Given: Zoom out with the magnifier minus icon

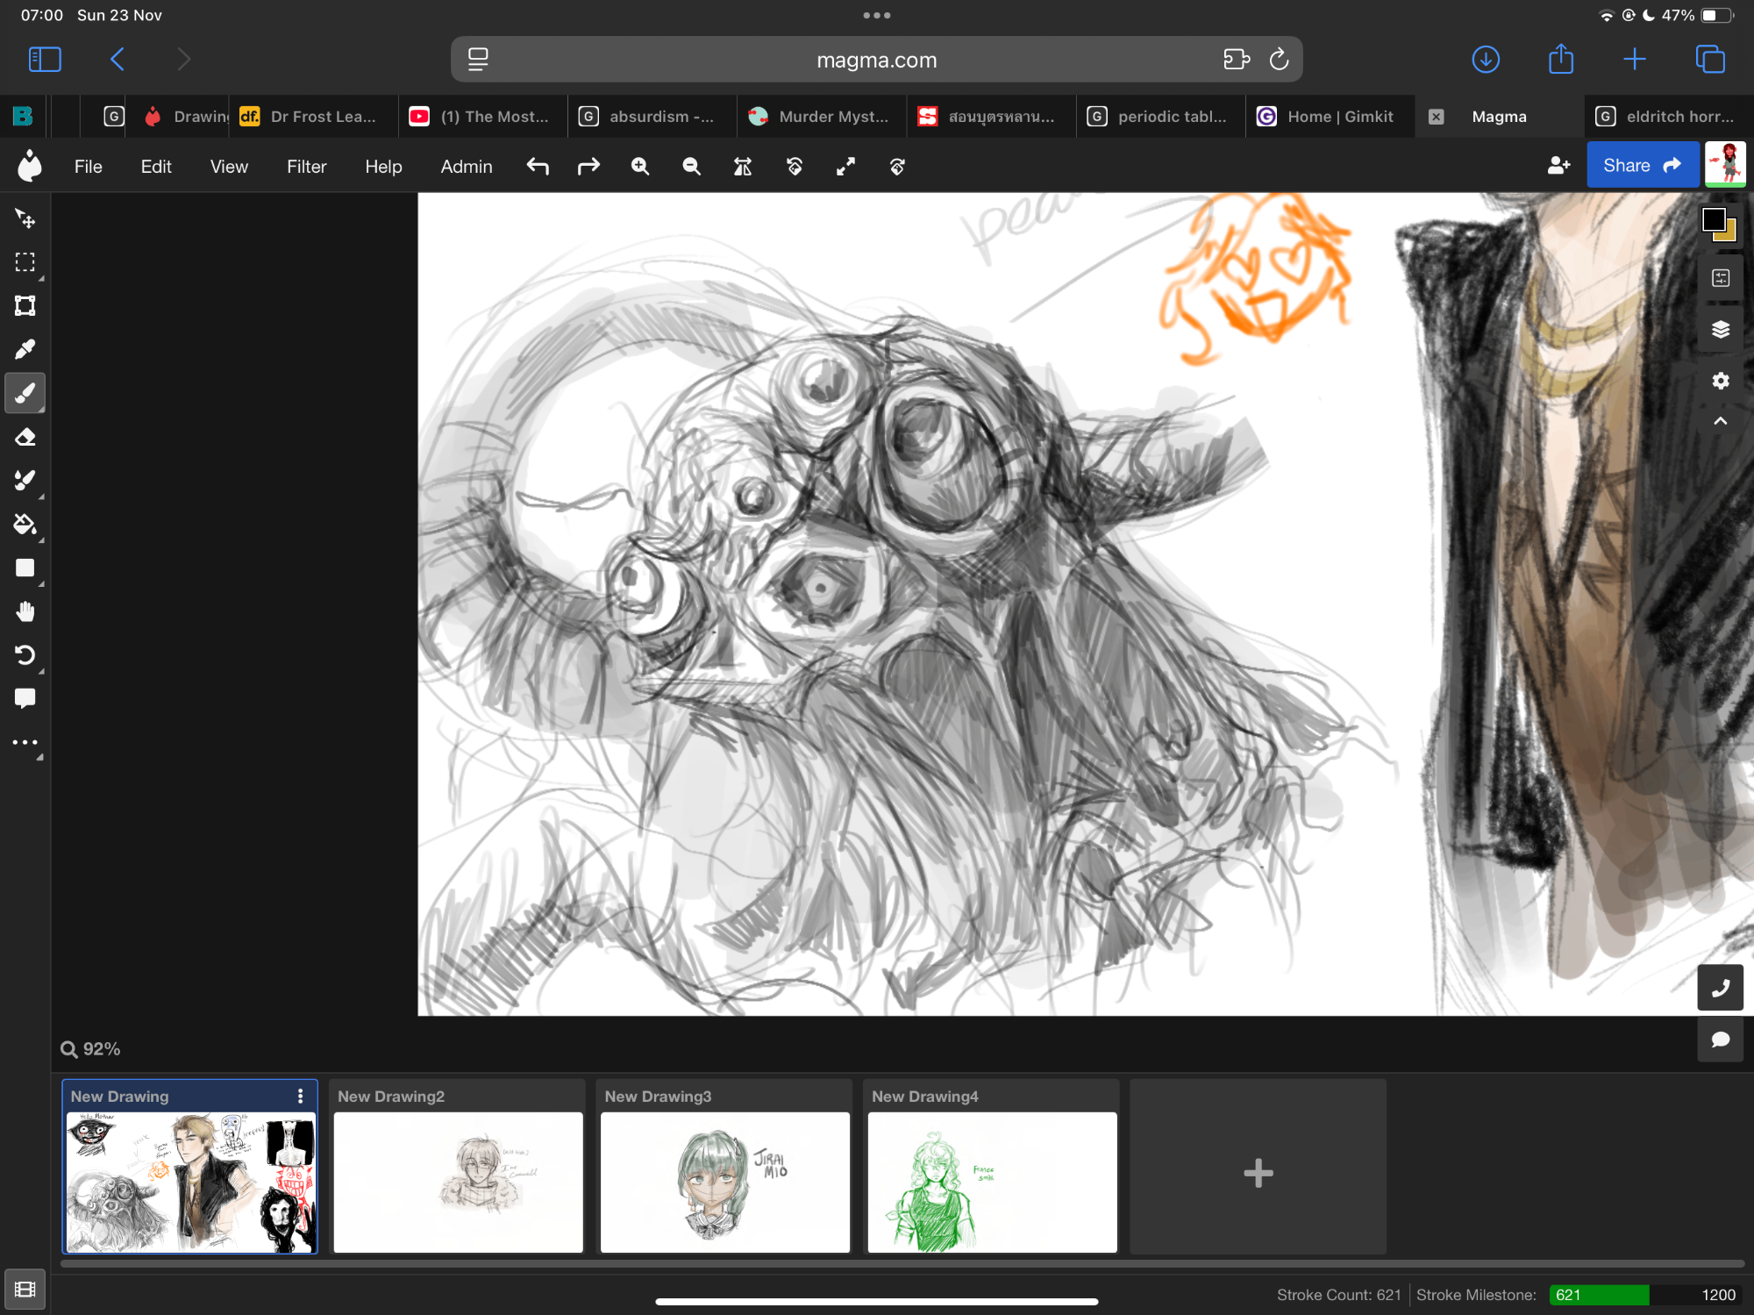Looking at the screenshot, I should pos(692,166).
